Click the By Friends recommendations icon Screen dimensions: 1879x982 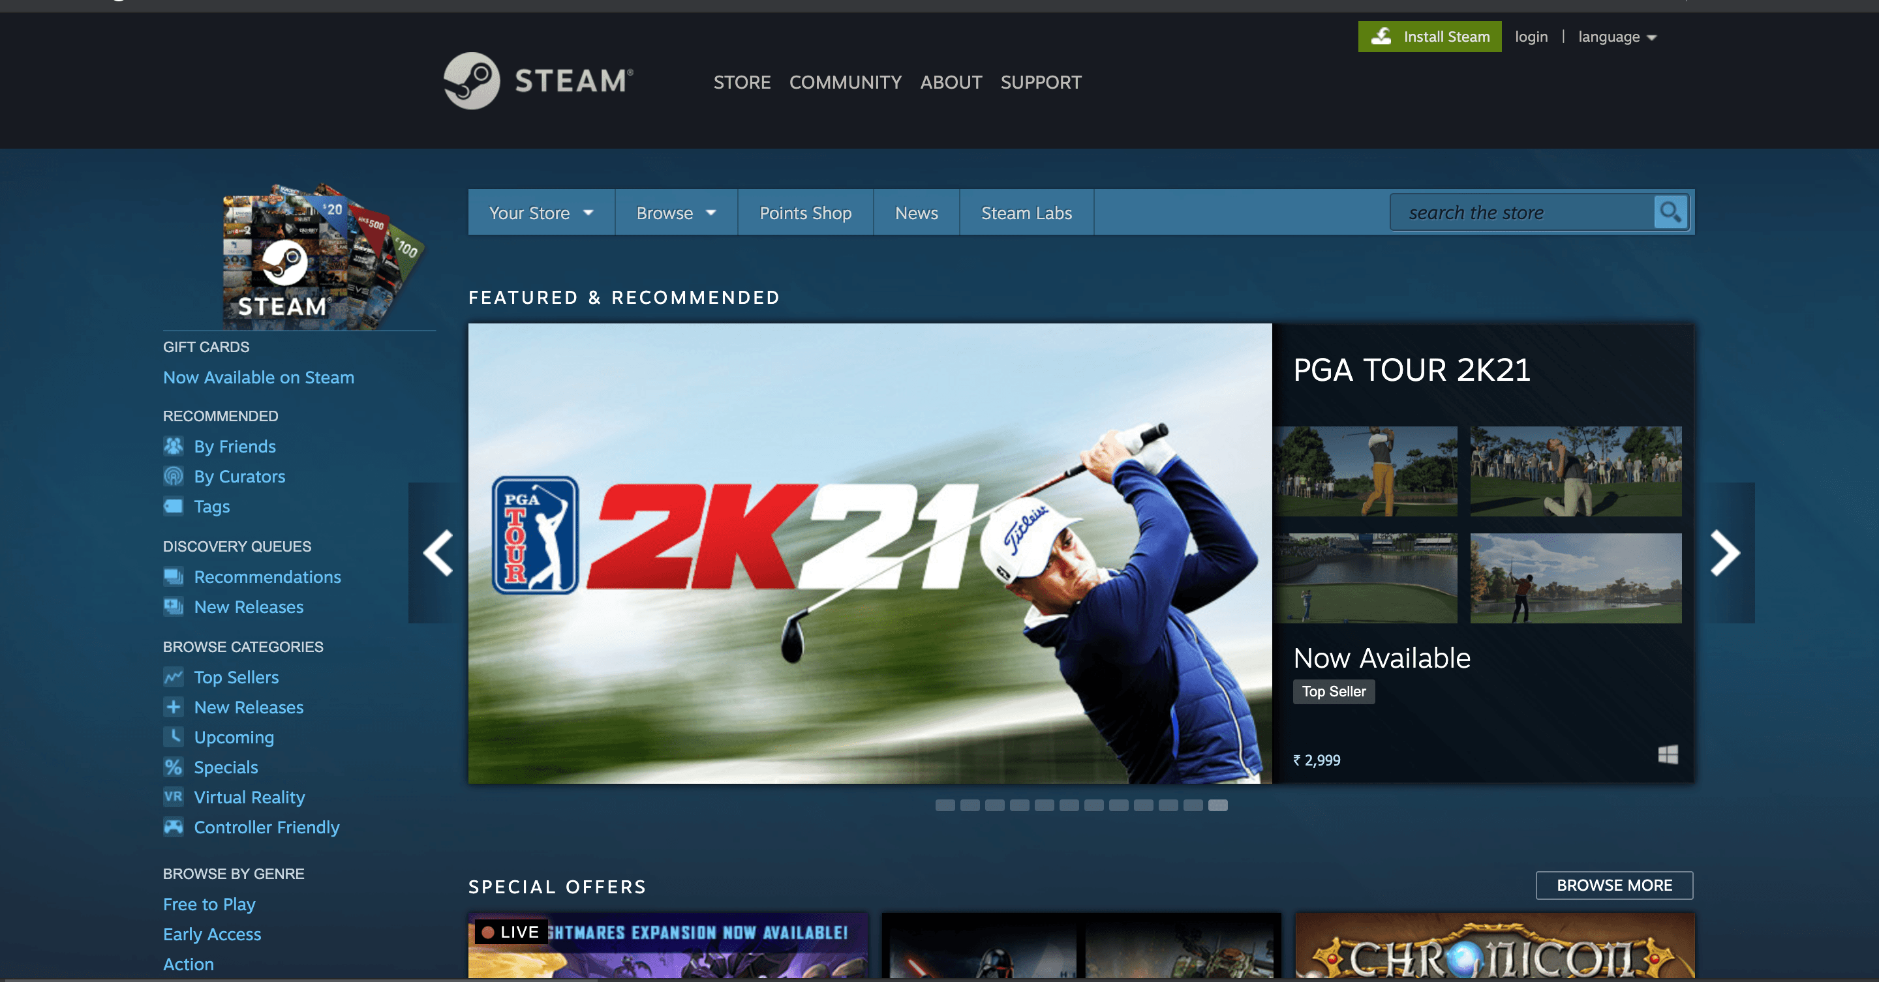click(173, 445)
